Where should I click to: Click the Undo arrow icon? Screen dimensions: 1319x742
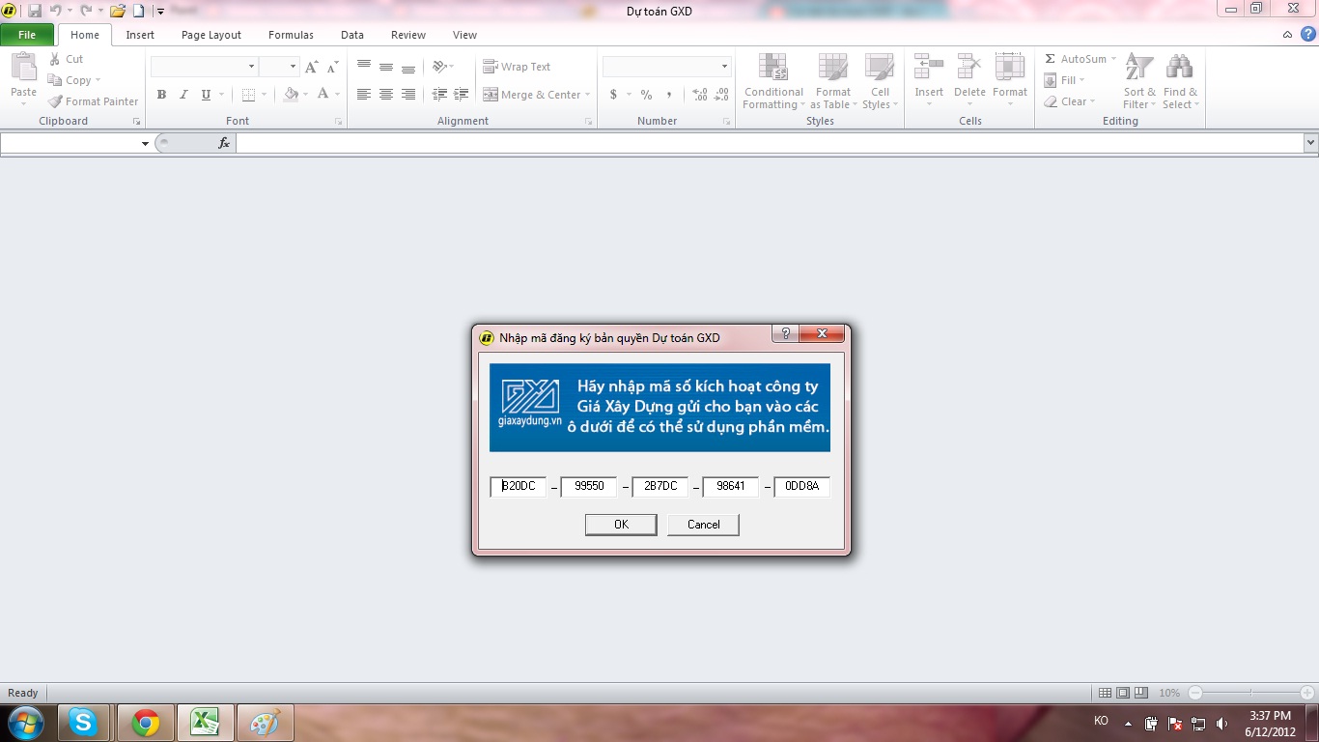click(x=56, y=11)
